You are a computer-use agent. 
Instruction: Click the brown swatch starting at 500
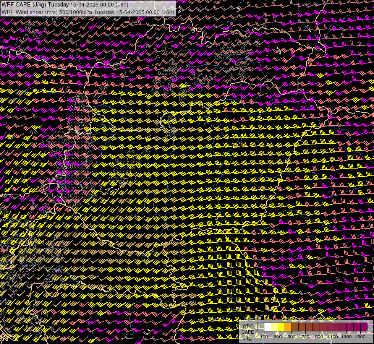pos(295,327)
